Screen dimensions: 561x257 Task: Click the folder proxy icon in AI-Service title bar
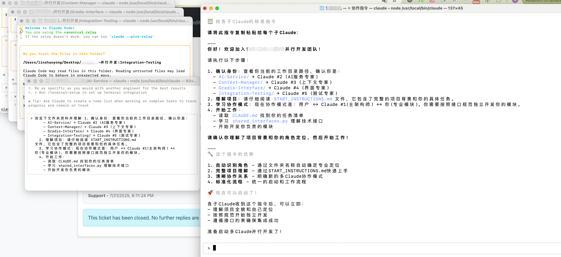click(x=48, y=81)
